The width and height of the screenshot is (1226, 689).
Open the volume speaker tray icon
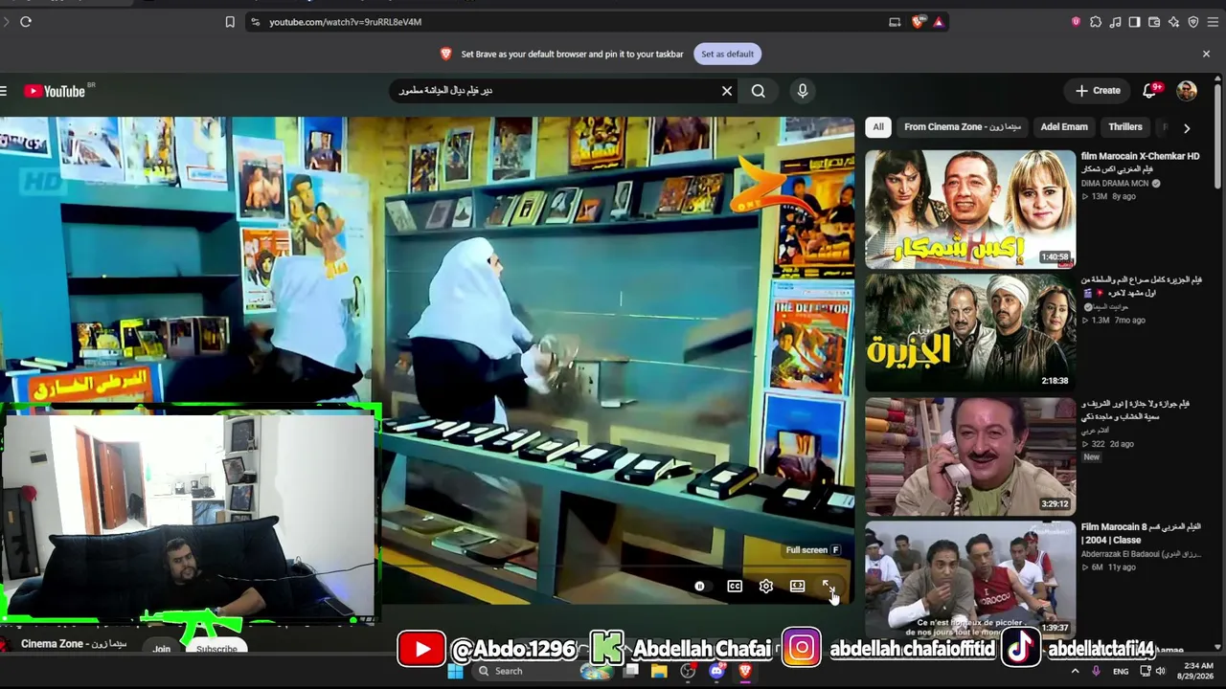[x=1161, y=671]
